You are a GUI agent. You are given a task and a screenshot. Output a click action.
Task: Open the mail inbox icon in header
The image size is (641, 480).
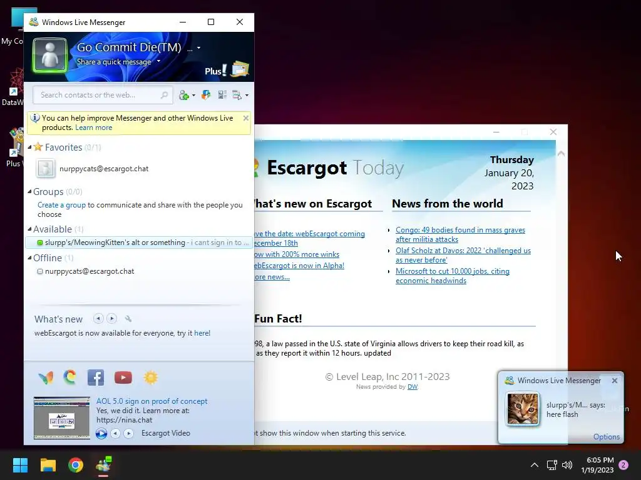(x=240, y=69)
